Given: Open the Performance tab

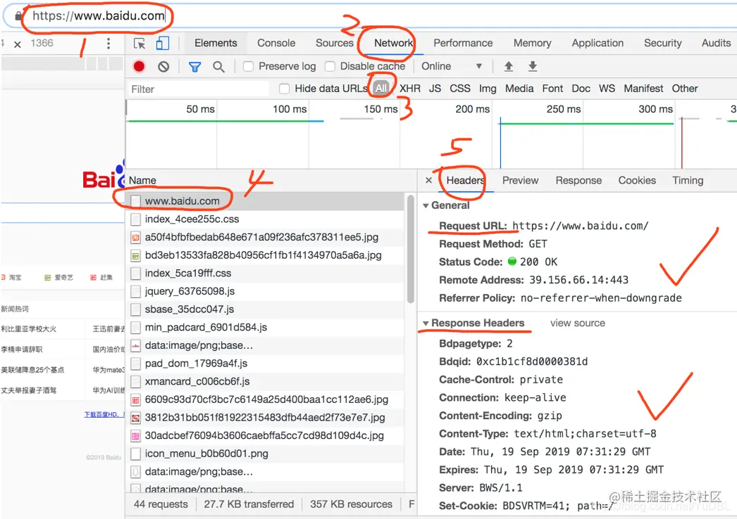Looking at the screenshot, I should pos(463,43).
